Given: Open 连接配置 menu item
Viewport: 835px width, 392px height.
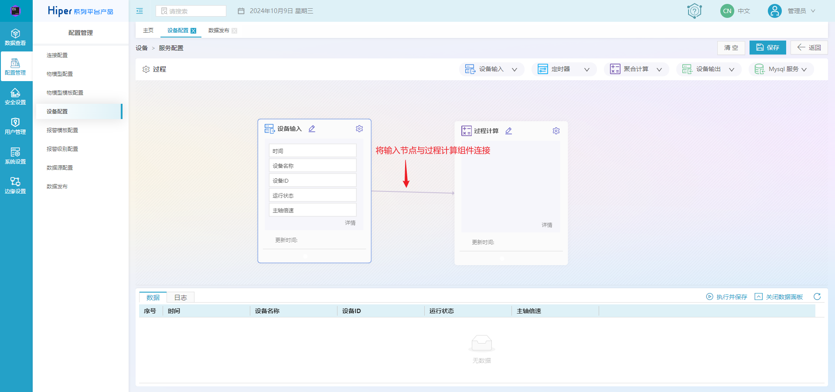Looking at the screenshot, I should (57, 55).
